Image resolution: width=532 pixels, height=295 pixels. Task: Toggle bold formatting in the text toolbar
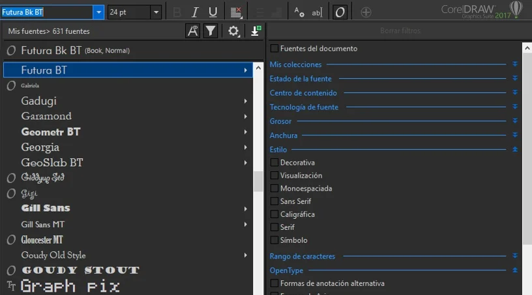[177, 12]
